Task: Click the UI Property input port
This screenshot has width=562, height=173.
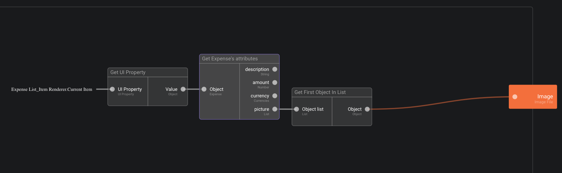Action: click(x=113, y=89)
